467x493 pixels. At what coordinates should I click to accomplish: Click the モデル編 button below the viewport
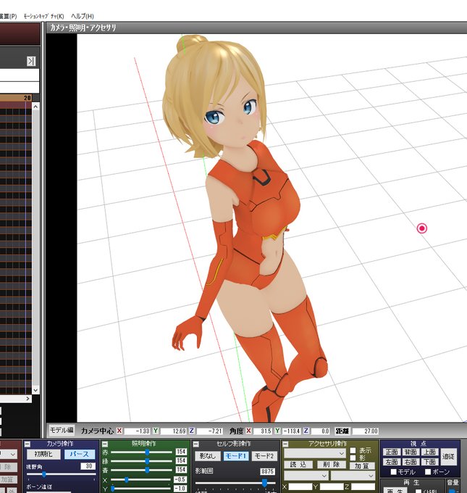(62, 430)
